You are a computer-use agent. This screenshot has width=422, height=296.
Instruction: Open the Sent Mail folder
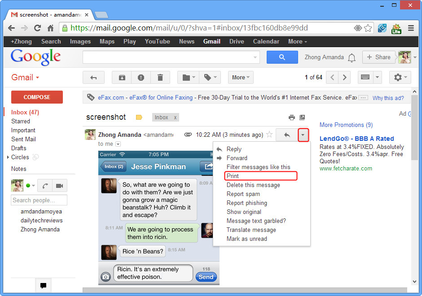tap(23, 139)
